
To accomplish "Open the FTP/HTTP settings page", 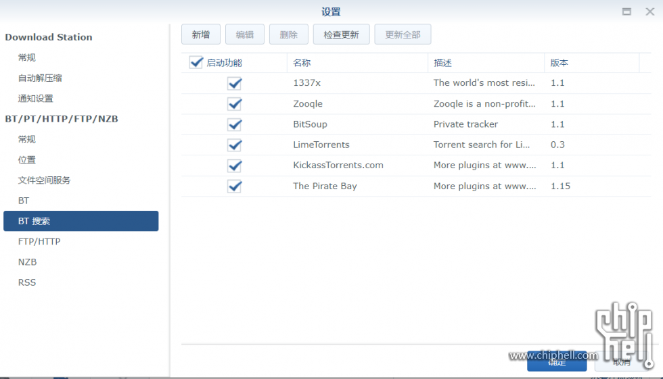I will [x=39, y=241].
